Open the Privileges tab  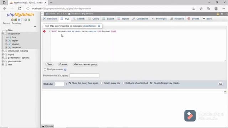click(x=159, y=19)
